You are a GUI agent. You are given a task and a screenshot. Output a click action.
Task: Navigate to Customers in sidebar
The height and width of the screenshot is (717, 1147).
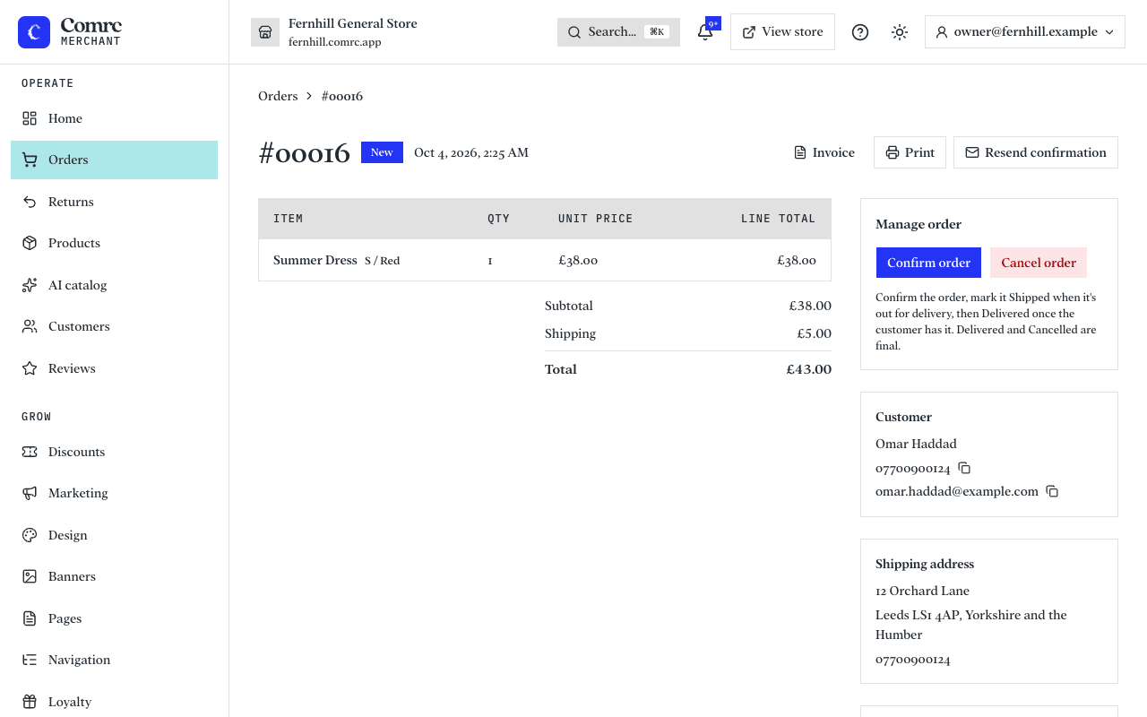coord(114,326)
